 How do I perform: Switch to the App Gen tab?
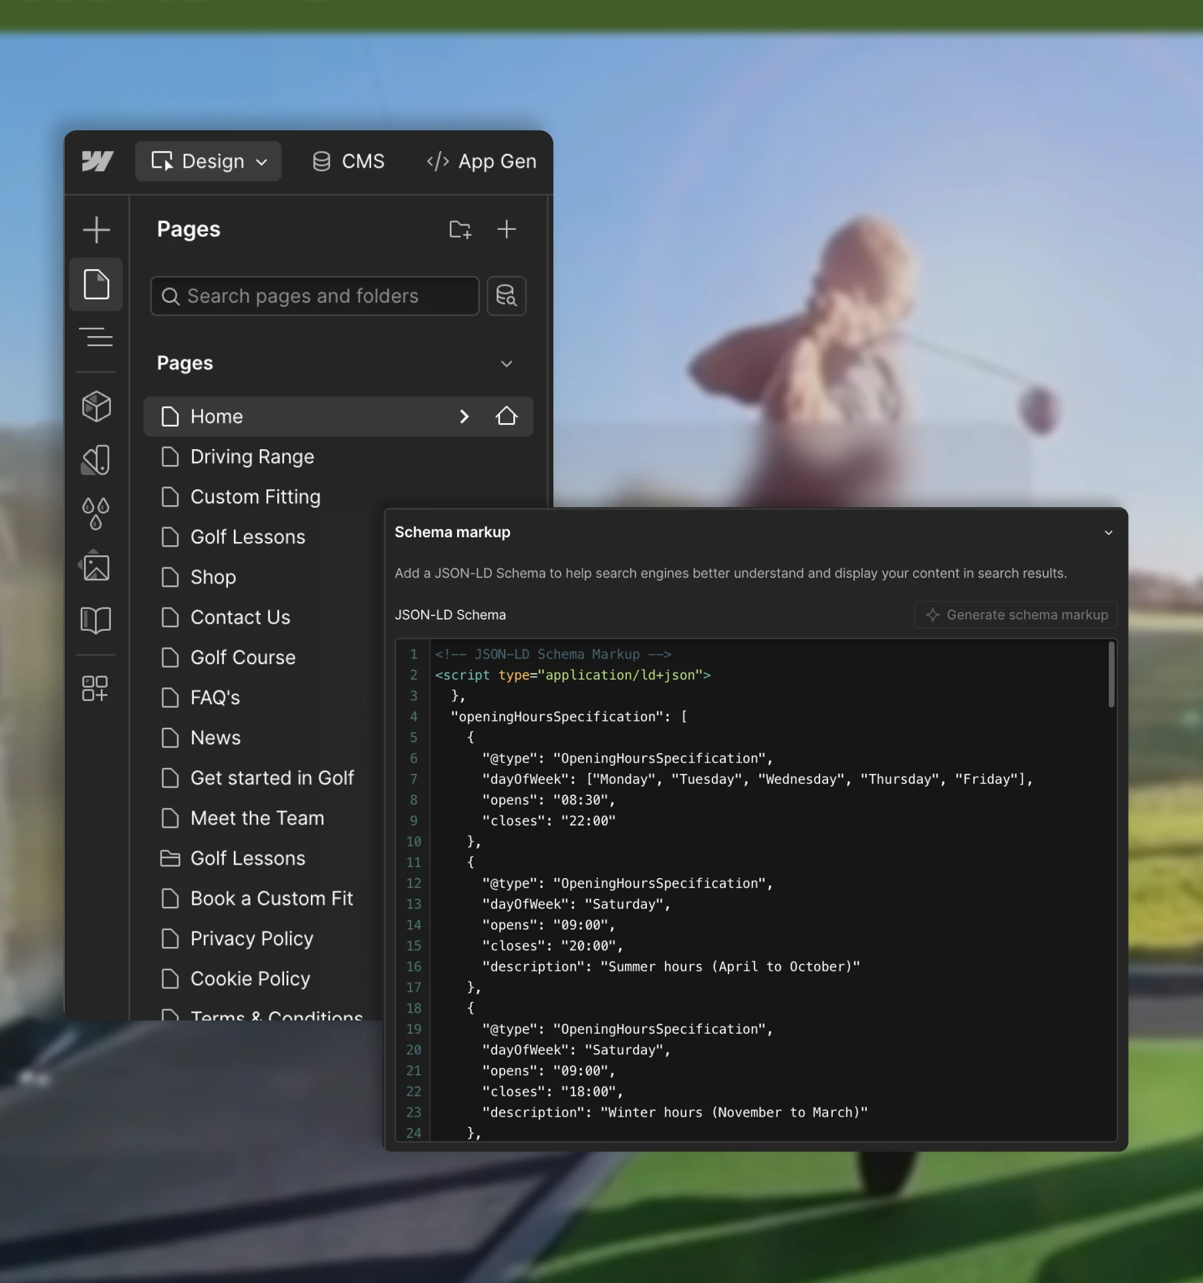(x=481, y=161)
